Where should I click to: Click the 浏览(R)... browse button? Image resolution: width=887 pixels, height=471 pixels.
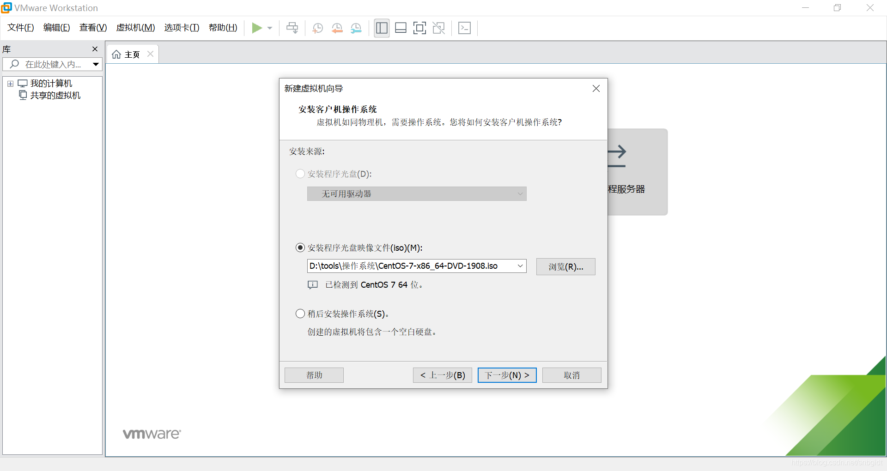[x=565, y=266]
